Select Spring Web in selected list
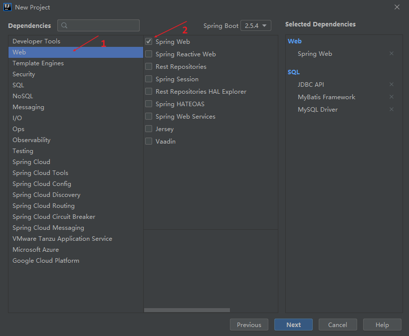 315,54
